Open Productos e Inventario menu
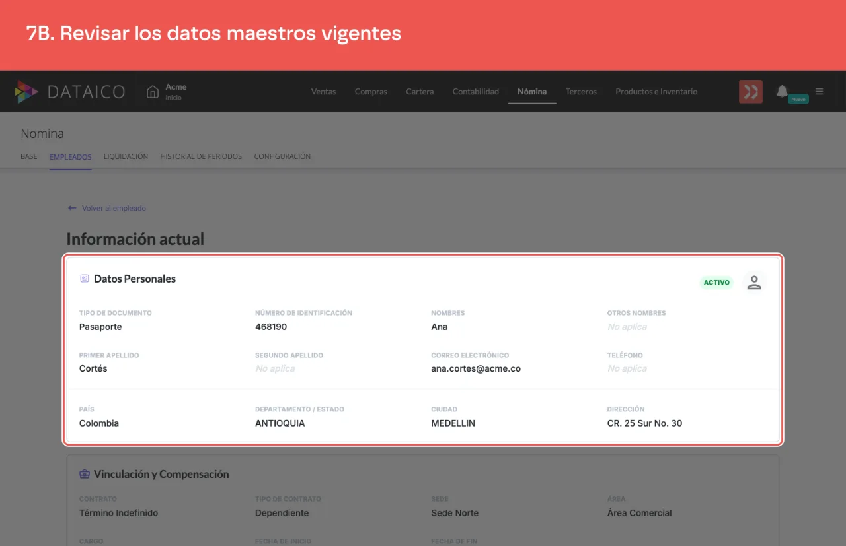Viewport: 846px width, 546px height. point(656,92)
